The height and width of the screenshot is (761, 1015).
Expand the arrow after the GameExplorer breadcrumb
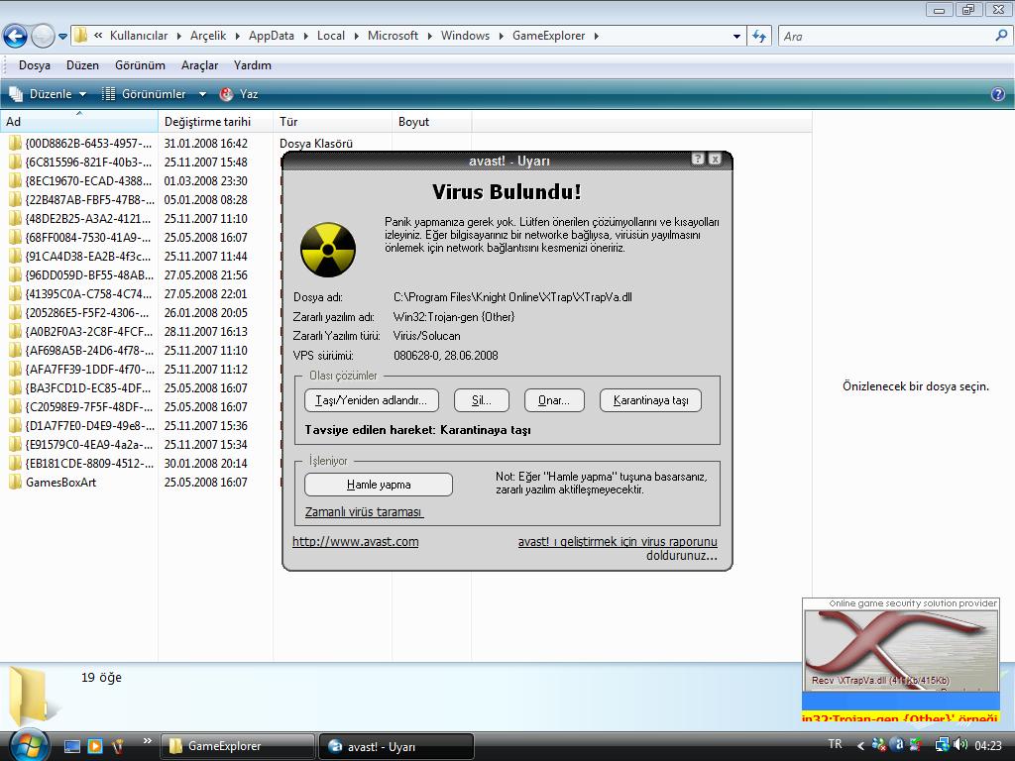click(596, 37)
